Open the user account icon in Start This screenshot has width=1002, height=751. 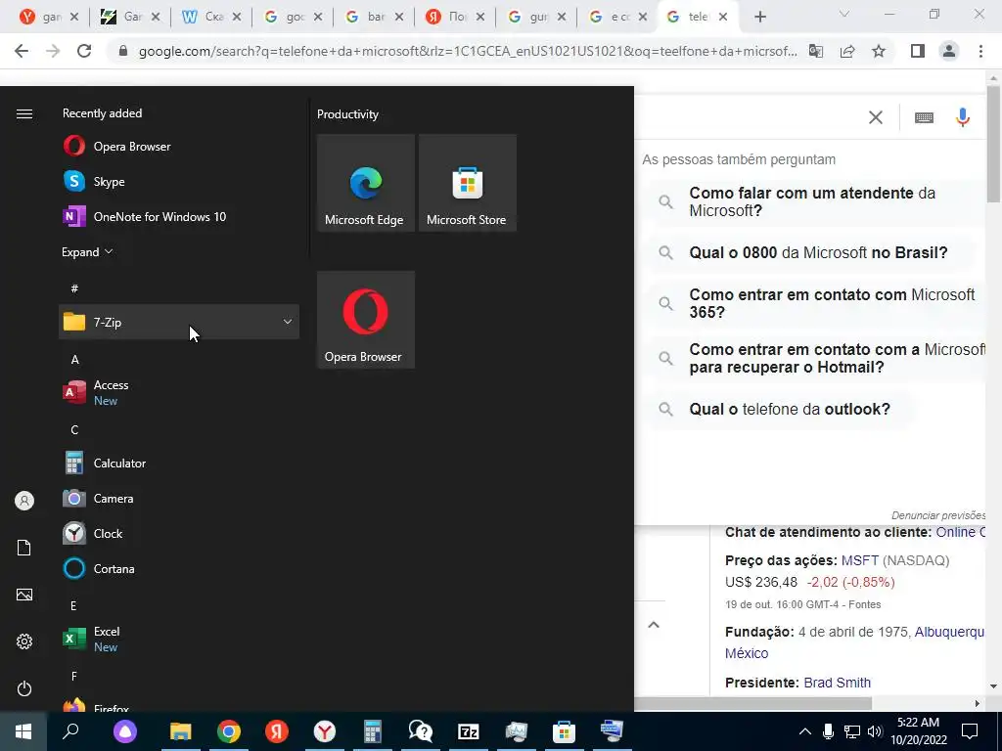coord(24,501)
